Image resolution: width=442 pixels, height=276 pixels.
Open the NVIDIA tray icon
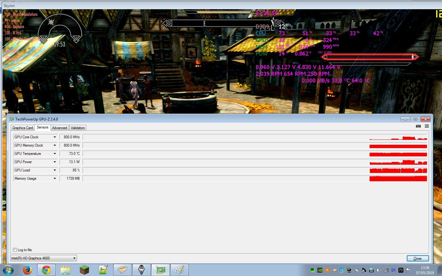tap(320, 270)
